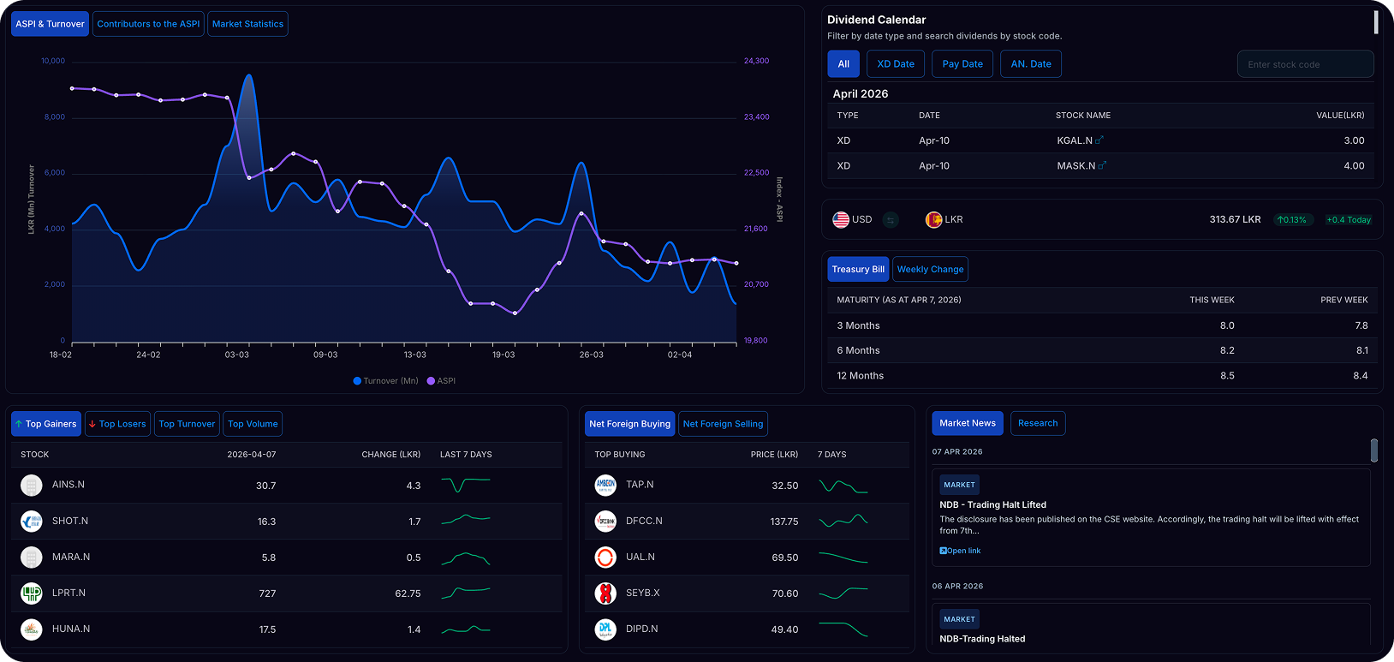1394x662 pixels.
Task: Open link in NDB Trading Halt Lifted news
Action: [x=960, y=551]
